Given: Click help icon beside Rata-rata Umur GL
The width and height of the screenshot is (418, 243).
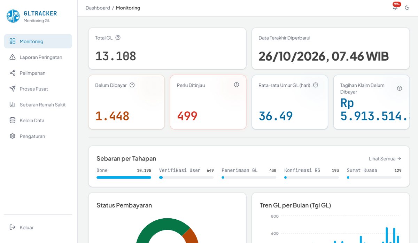Looking at the screenshot, I should (316, 85).
